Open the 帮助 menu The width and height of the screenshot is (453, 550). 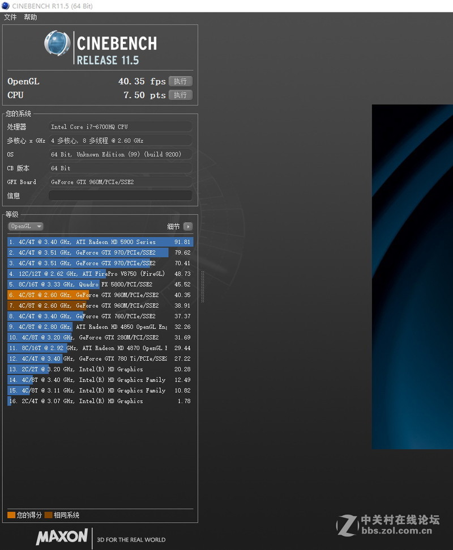pyautogui.click(x=30, y=18)
